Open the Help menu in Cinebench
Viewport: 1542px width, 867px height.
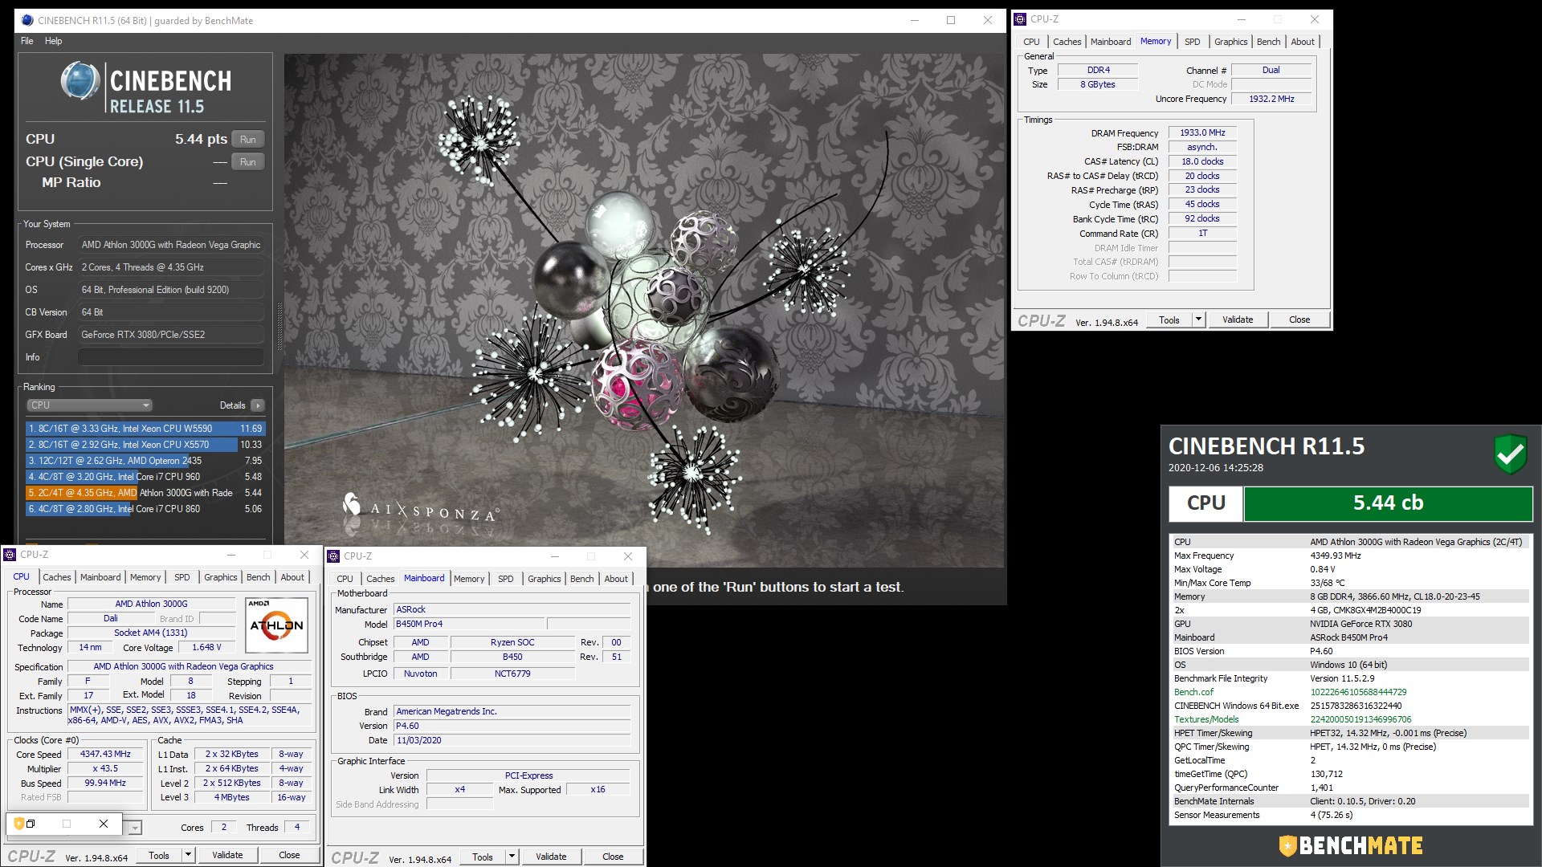click(x=53, y=41)
